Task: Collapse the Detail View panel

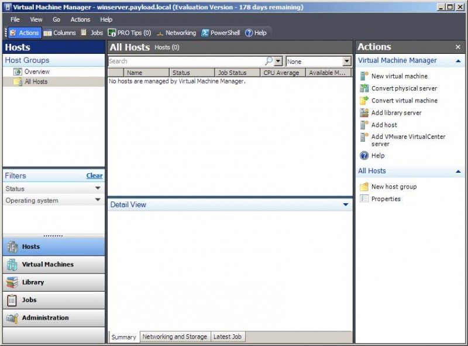Action: [345, 205]
